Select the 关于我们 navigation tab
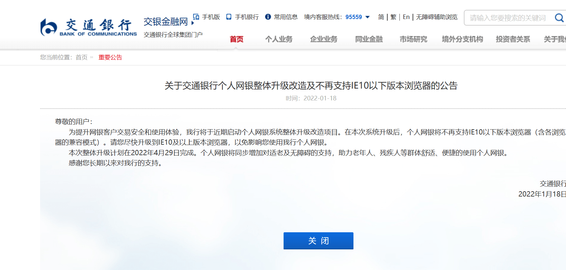 point(555,39)
